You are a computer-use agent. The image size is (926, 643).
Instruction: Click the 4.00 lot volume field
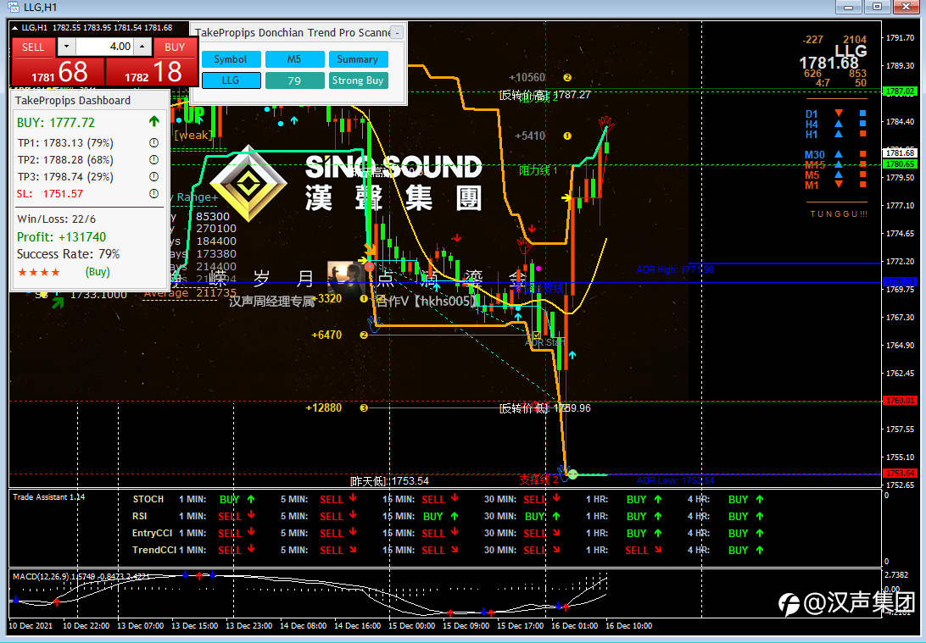click(x=104, y=47)
